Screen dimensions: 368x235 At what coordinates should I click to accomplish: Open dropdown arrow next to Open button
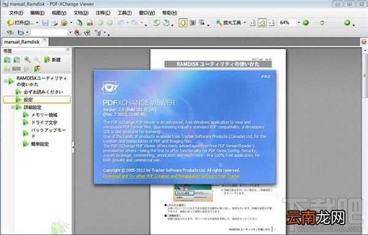pos(37,23)
